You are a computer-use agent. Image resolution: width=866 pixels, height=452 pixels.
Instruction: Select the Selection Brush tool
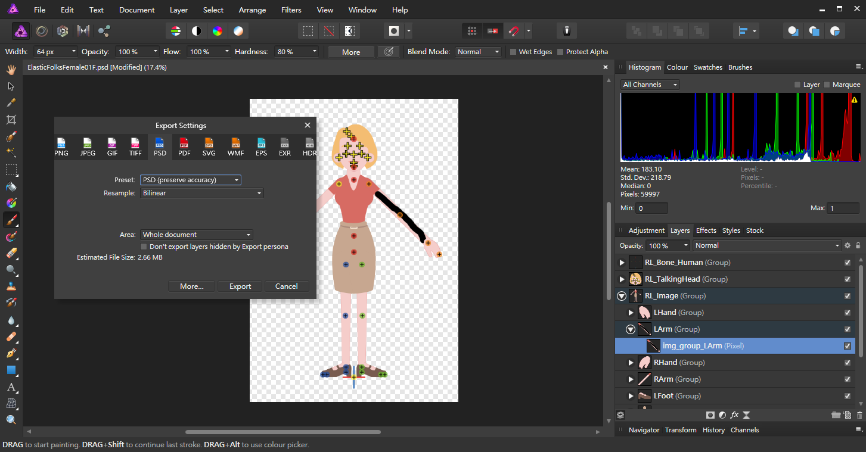(x=11, y=136)
